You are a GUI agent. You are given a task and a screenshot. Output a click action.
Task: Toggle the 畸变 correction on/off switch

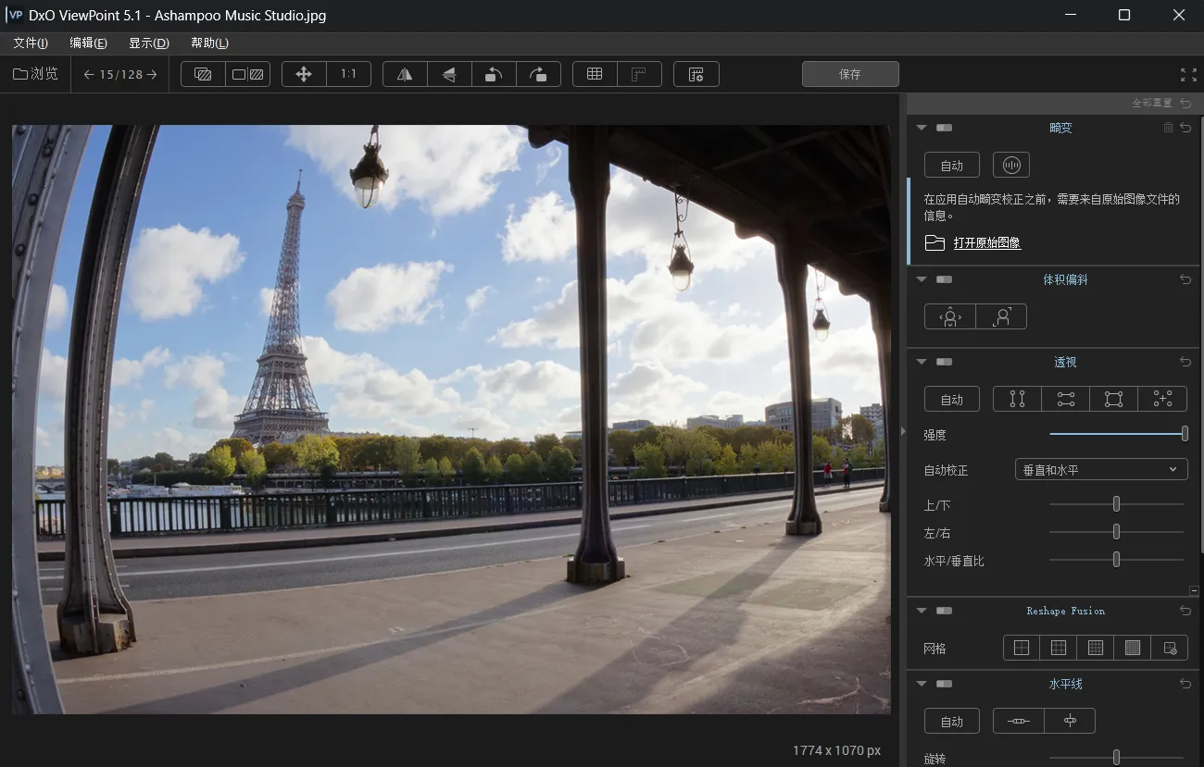click(x=944, y=128)
